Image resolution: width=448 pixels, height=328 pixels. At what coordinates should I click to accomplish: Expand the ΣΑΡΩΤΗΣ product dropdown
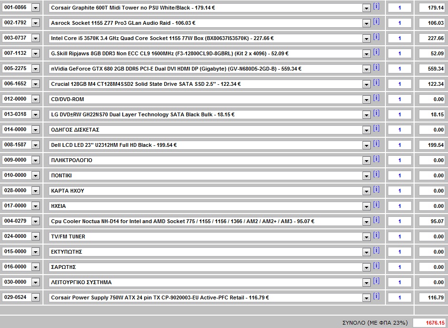pos(366,267)
